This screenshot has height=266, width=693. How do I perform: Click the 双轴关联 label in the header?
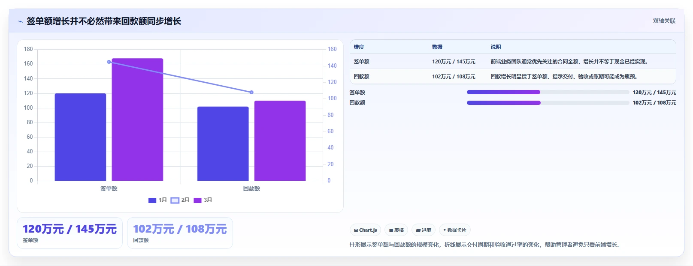tap(664, 21)
